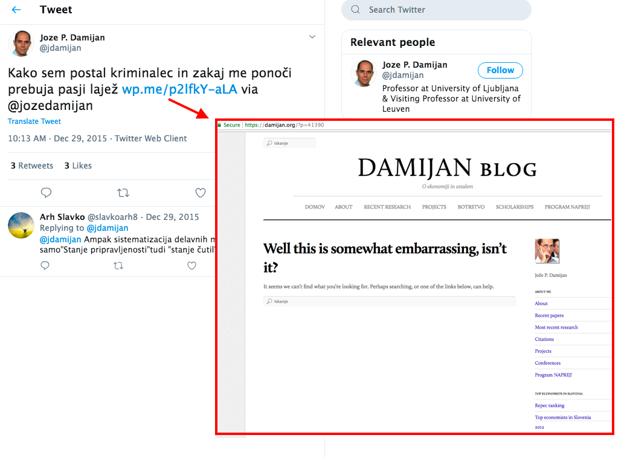
Task: Like the main tweet with the heart icon
Action: 201,193
